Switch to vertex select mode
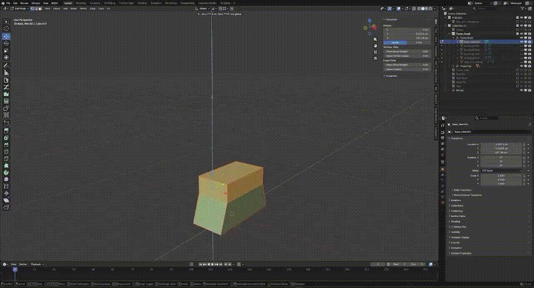Screen dimensions: 534x288 tap(32, 8)
